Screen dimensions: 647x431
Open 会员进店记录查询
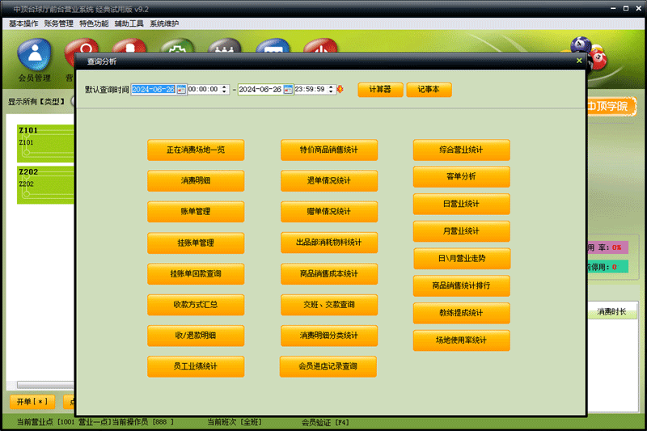pyautogui.click(x=328, y=366)
